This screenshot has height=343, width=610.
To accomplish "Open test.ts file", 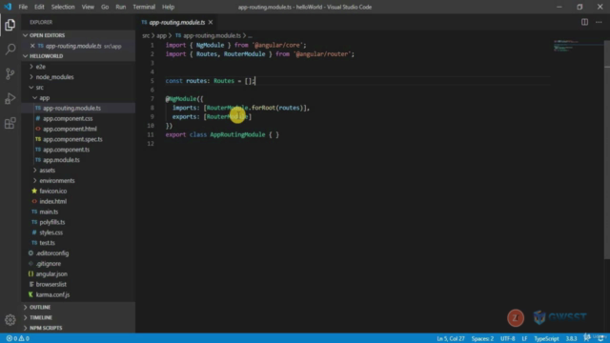I will [78, 243].
